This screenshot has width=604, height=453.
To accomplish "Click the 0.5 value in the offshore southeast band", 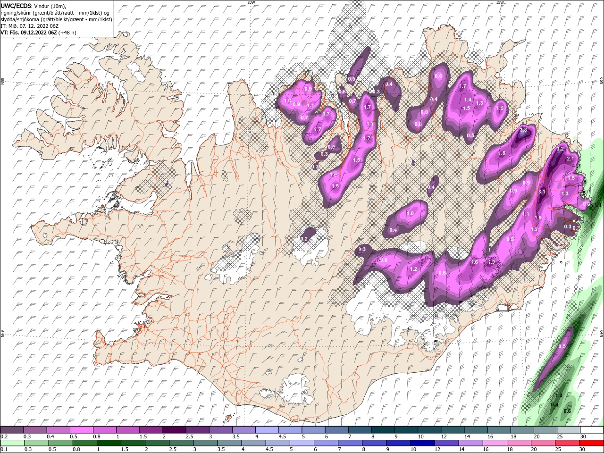I will pyautogui.click(x=562, y=347).
